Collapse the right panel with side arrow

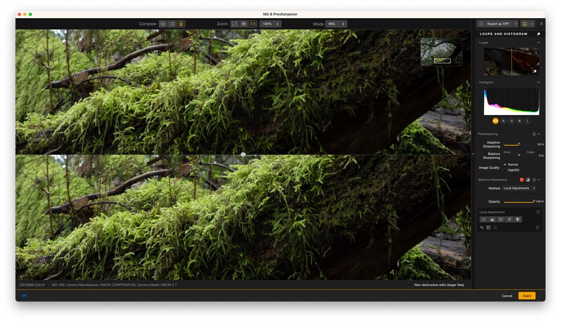[x=473, y=154]
